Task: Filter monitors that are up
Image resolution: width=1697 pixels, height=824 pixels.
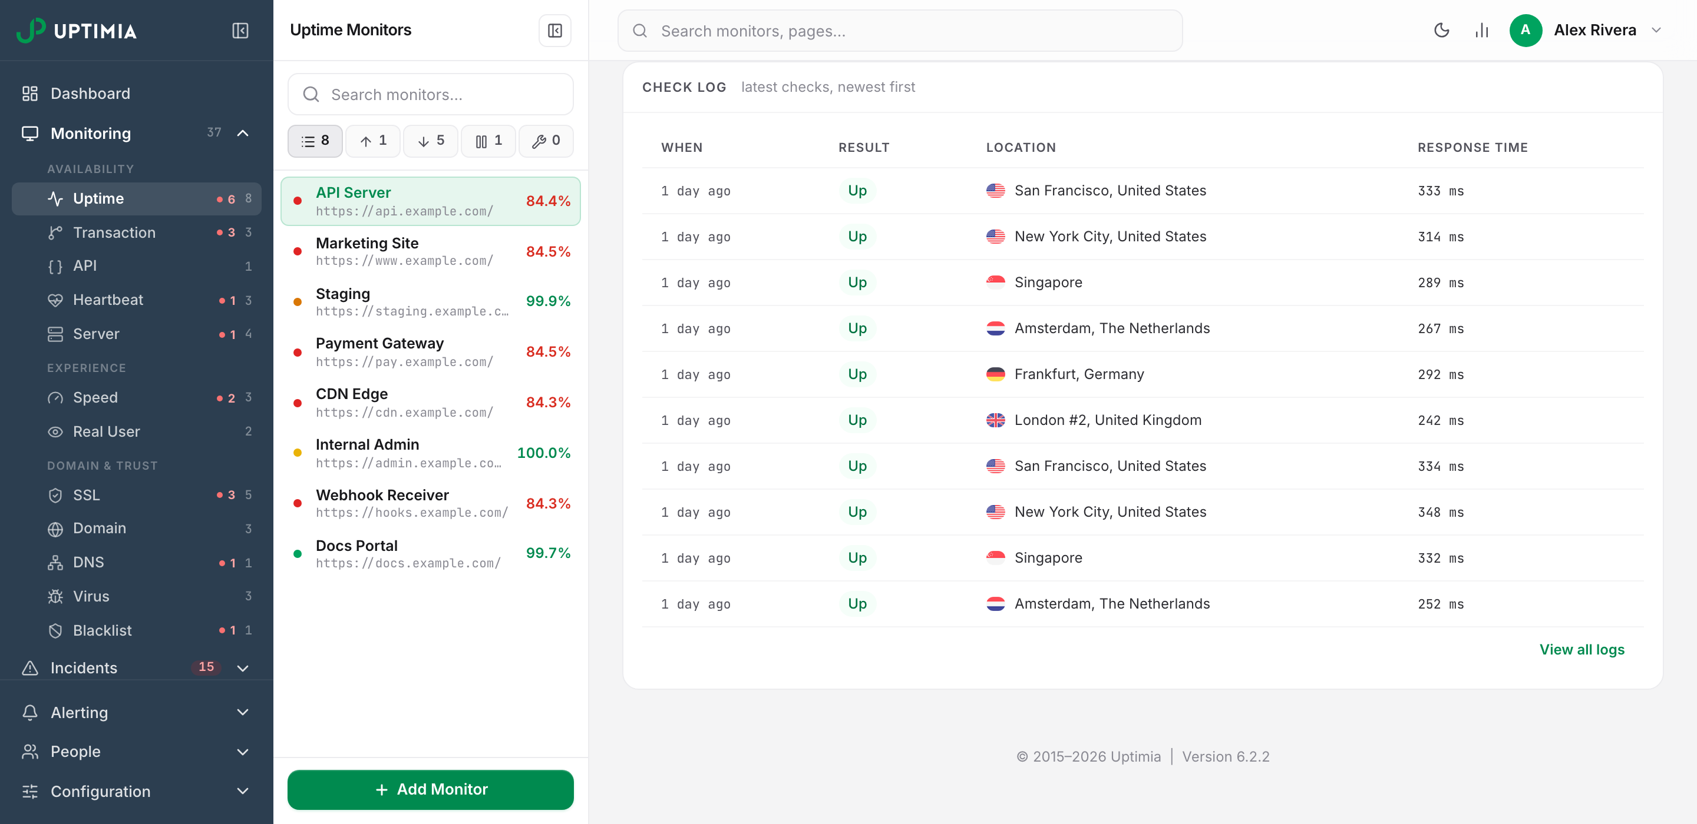Action: (x=373, y=141)
